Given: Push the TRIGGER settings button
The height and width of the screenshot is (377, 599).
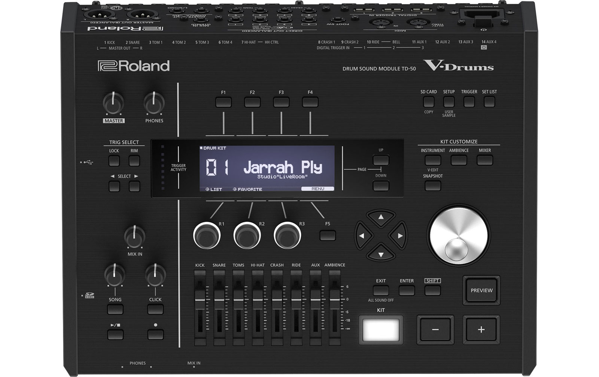Looking at the screenshot, I should [469, 102].
